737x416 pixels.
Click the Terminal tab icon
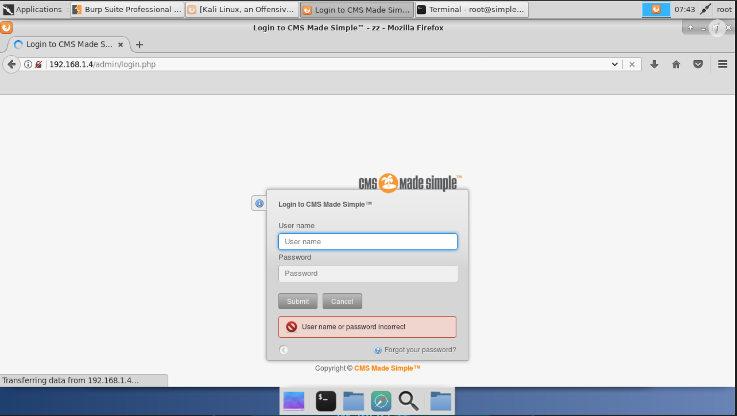[422, 9]
